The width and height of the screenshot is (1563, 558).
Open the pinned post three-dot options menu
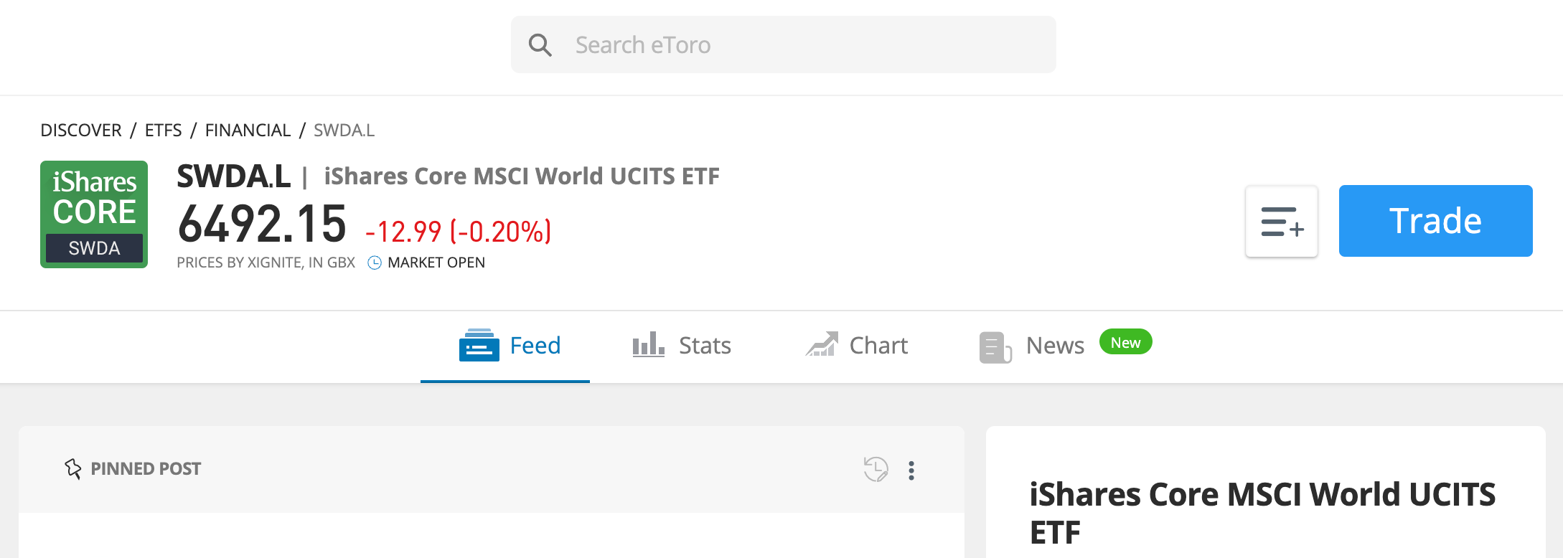tap(912, 470)
